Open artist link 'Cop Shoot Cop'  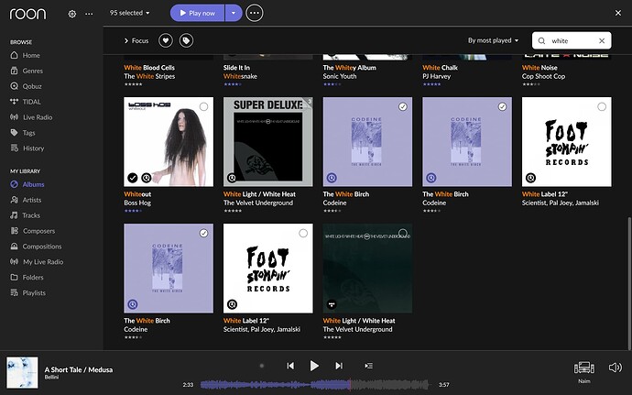[x=543, y=76]
